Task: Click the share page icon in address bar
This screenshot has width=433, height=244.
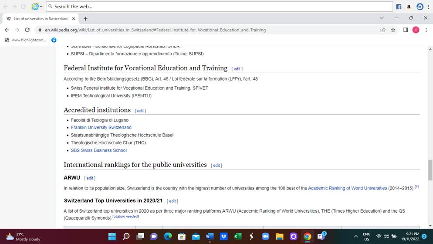Action: 383,30
